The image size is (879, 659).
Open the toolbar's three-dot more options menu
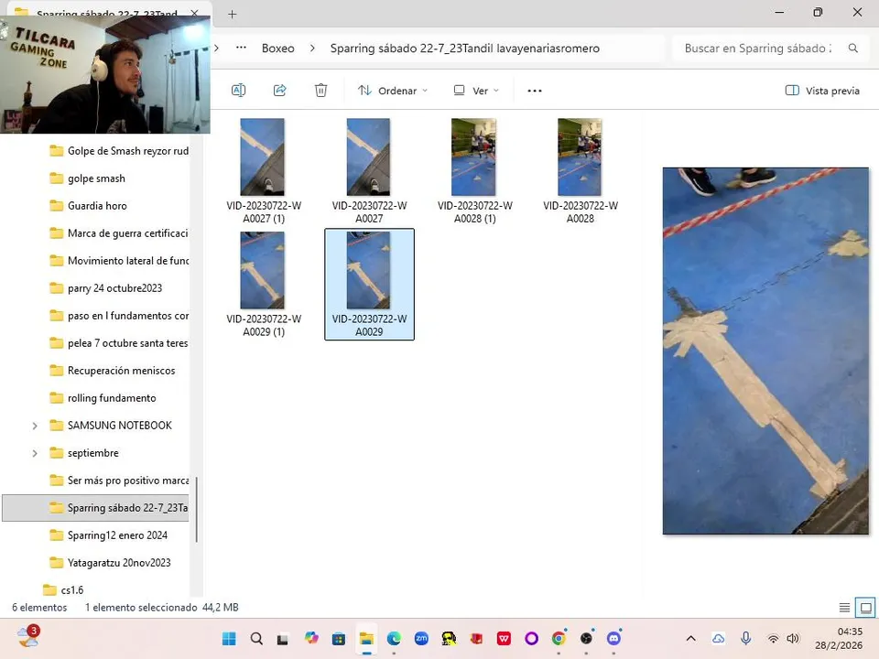click(534, 91)
